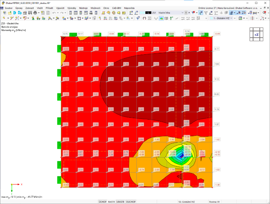Click the new line tool icon
The image size is (270, 204).
click(x=12, y=18)
